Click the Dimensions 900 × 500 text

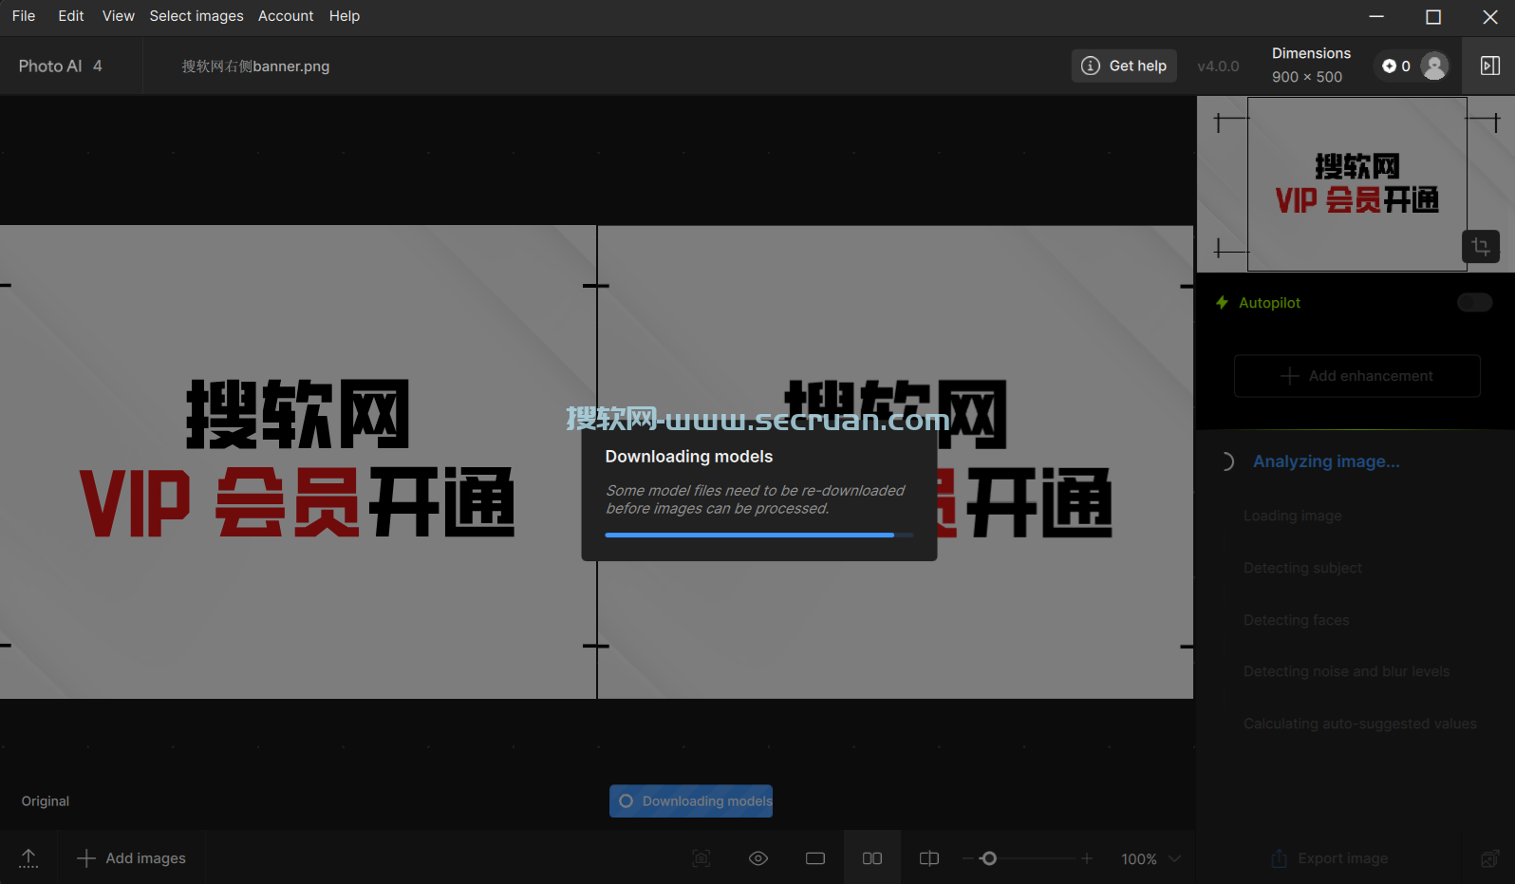click(1311, 66)
